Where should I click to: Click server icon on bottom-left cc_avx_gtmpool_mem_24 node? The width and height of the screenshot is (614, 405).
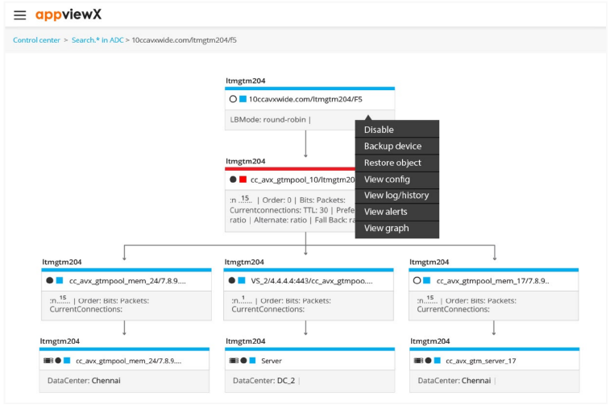click(x=48, y=361)
